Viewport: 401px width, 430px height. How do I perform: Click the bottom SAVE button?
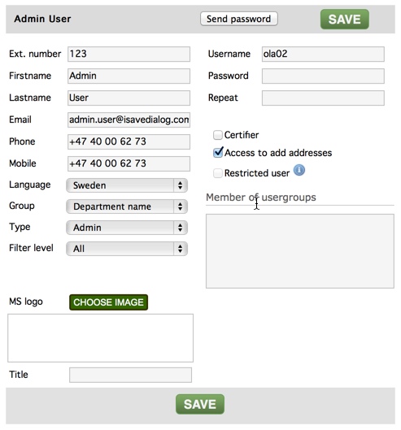coord(200,404)
